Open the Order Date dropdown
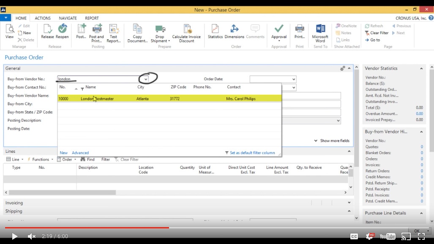434x244 pixels. pyautogui.click(x=293, y=79)
